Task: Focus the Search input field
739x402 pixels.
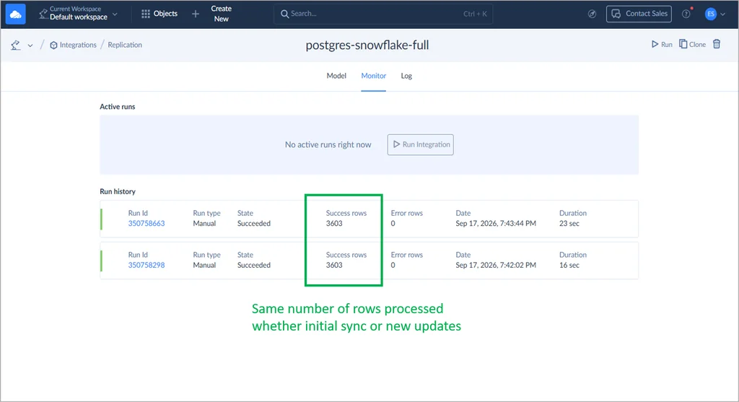Action: (x=383, y=14)
